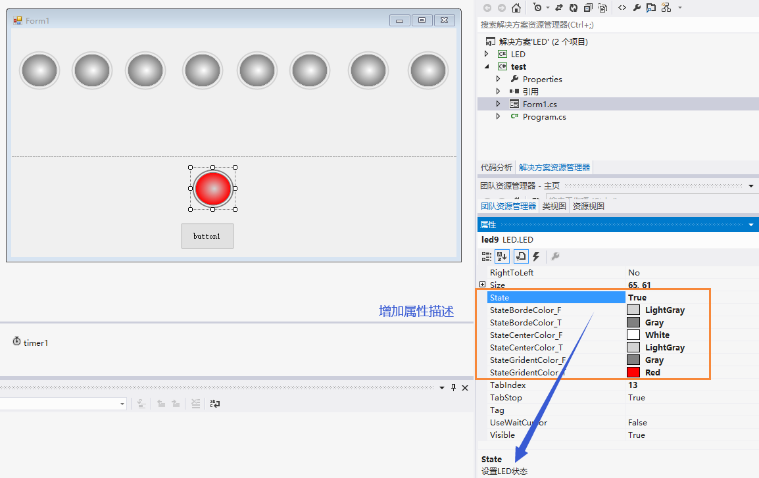Viewport: 759px width, 478px height.
Task: Expand the Form1.cs tree node
Action: 499,104
